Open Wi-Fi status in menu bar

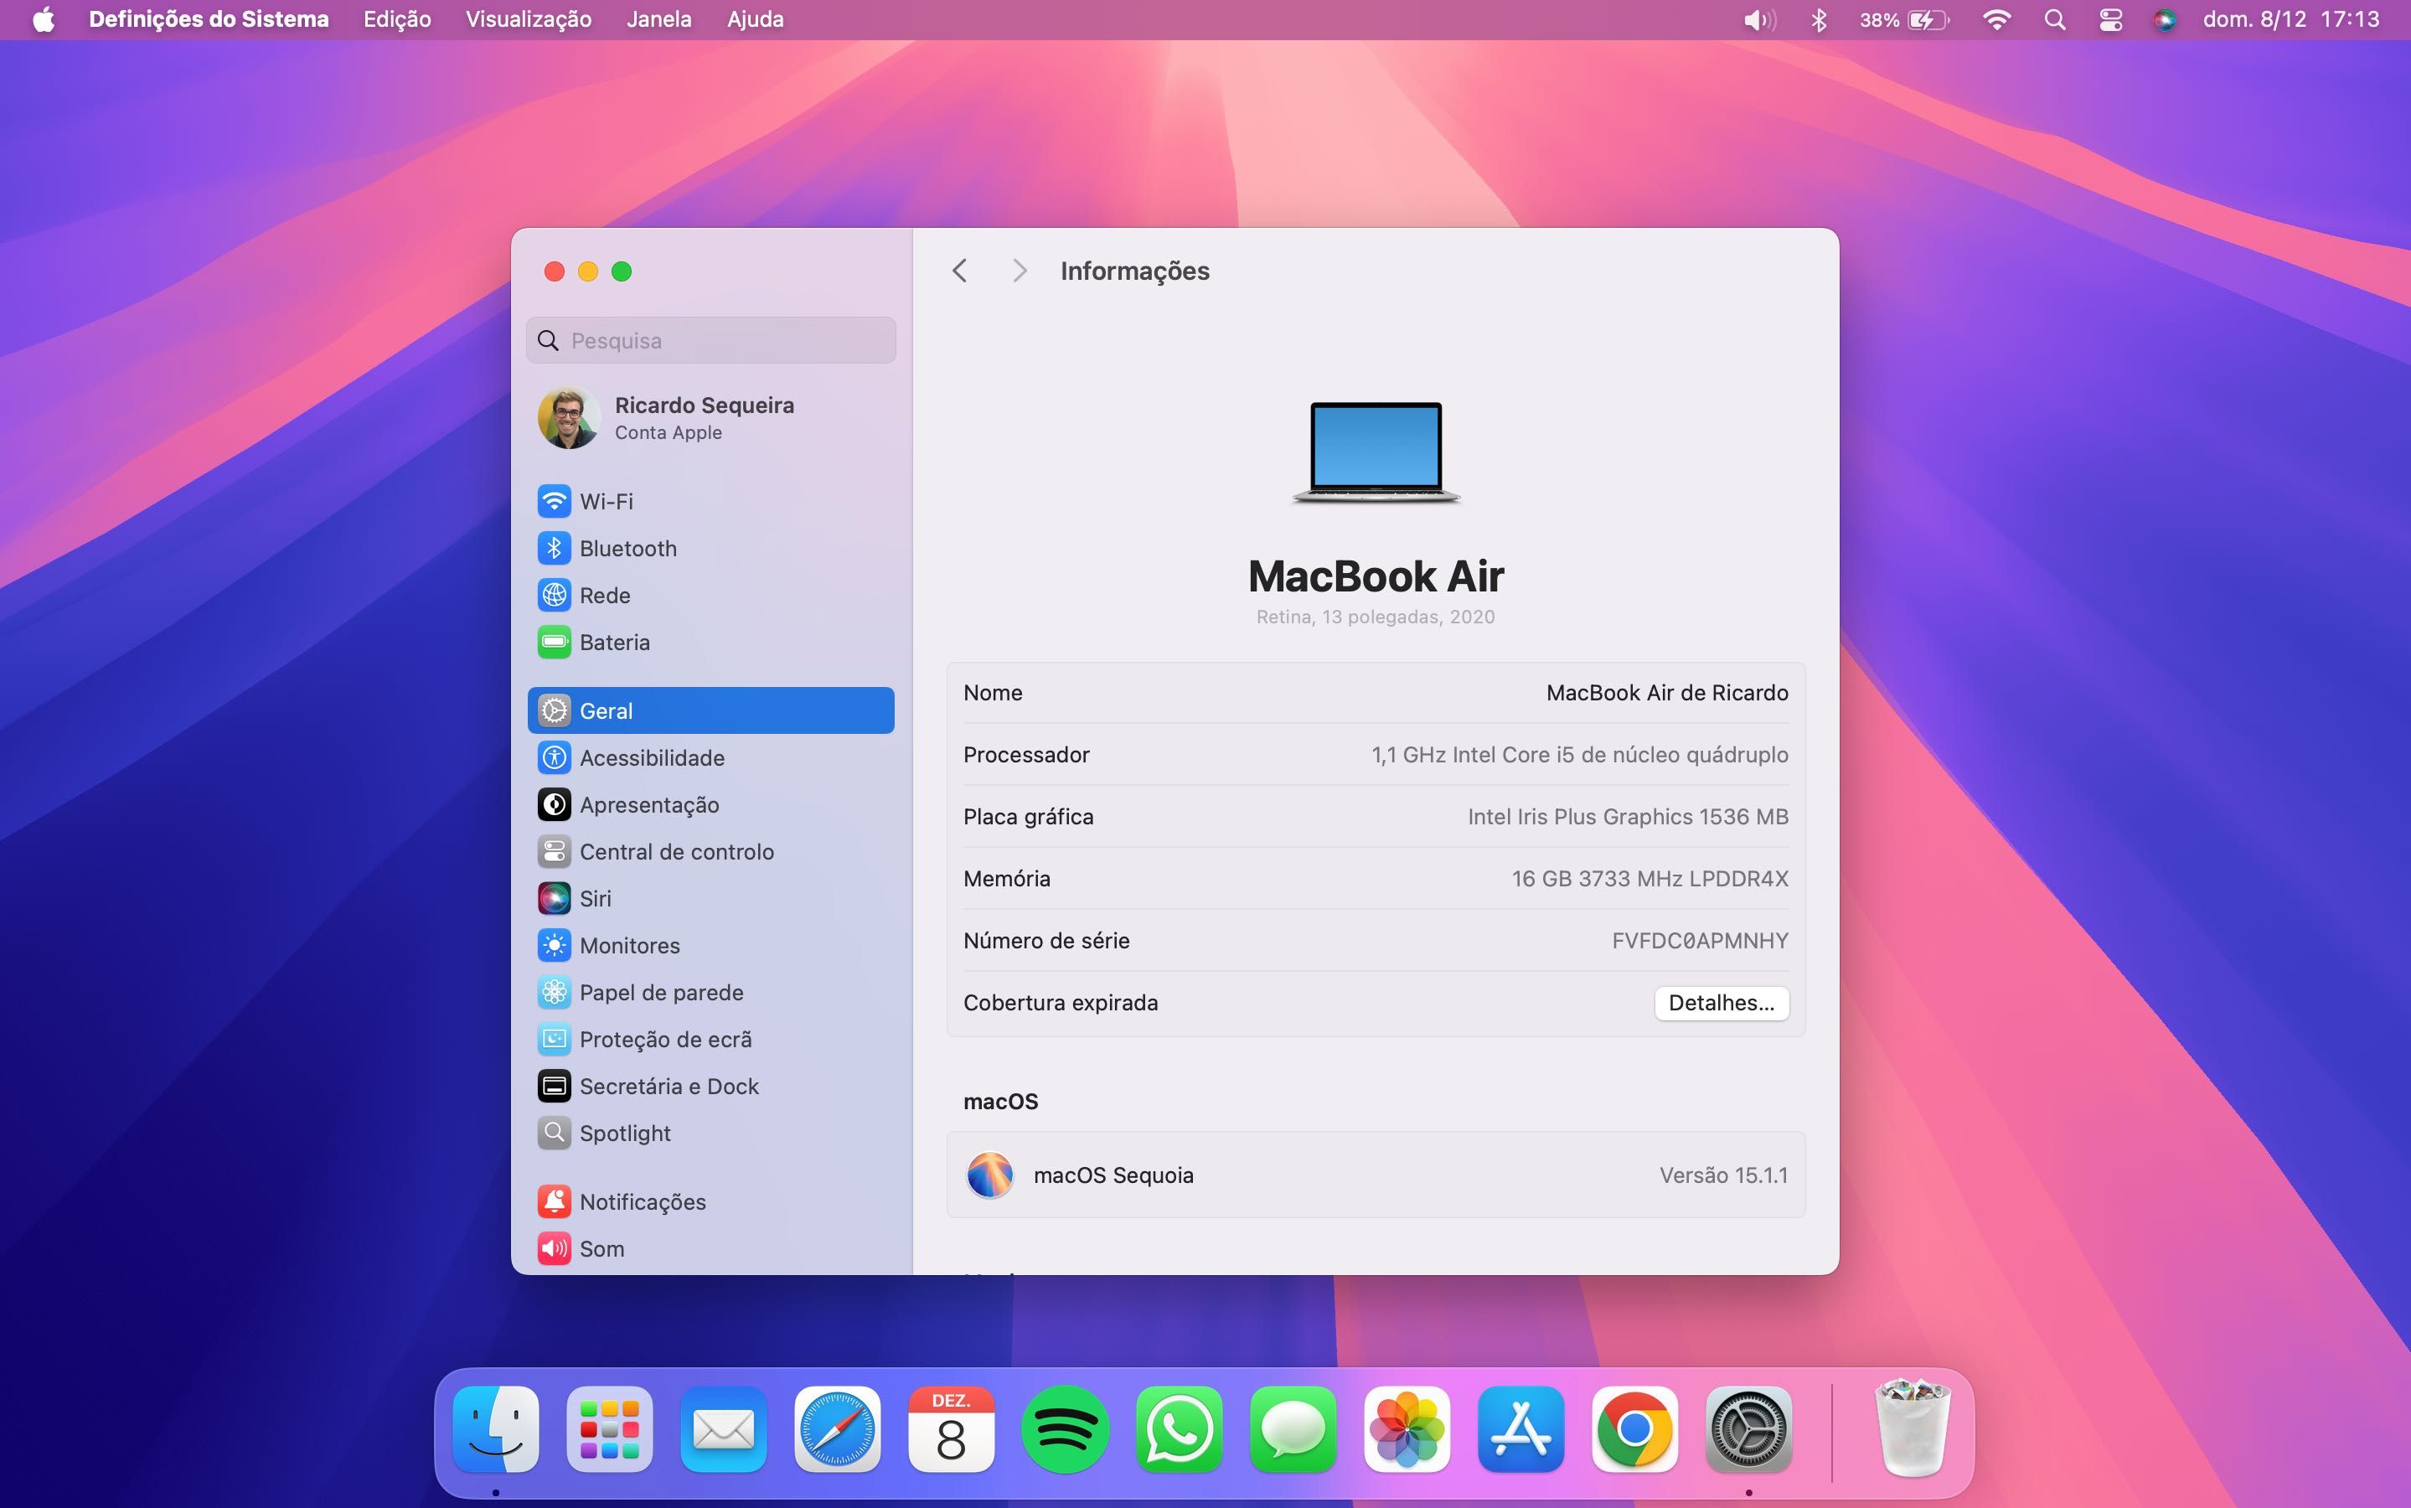click(x=1996, y=19)
